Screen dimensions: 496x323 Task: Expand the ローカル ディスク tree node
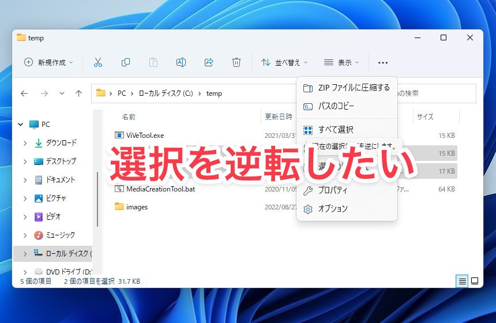pyautogui.click(x=25, y=254)
